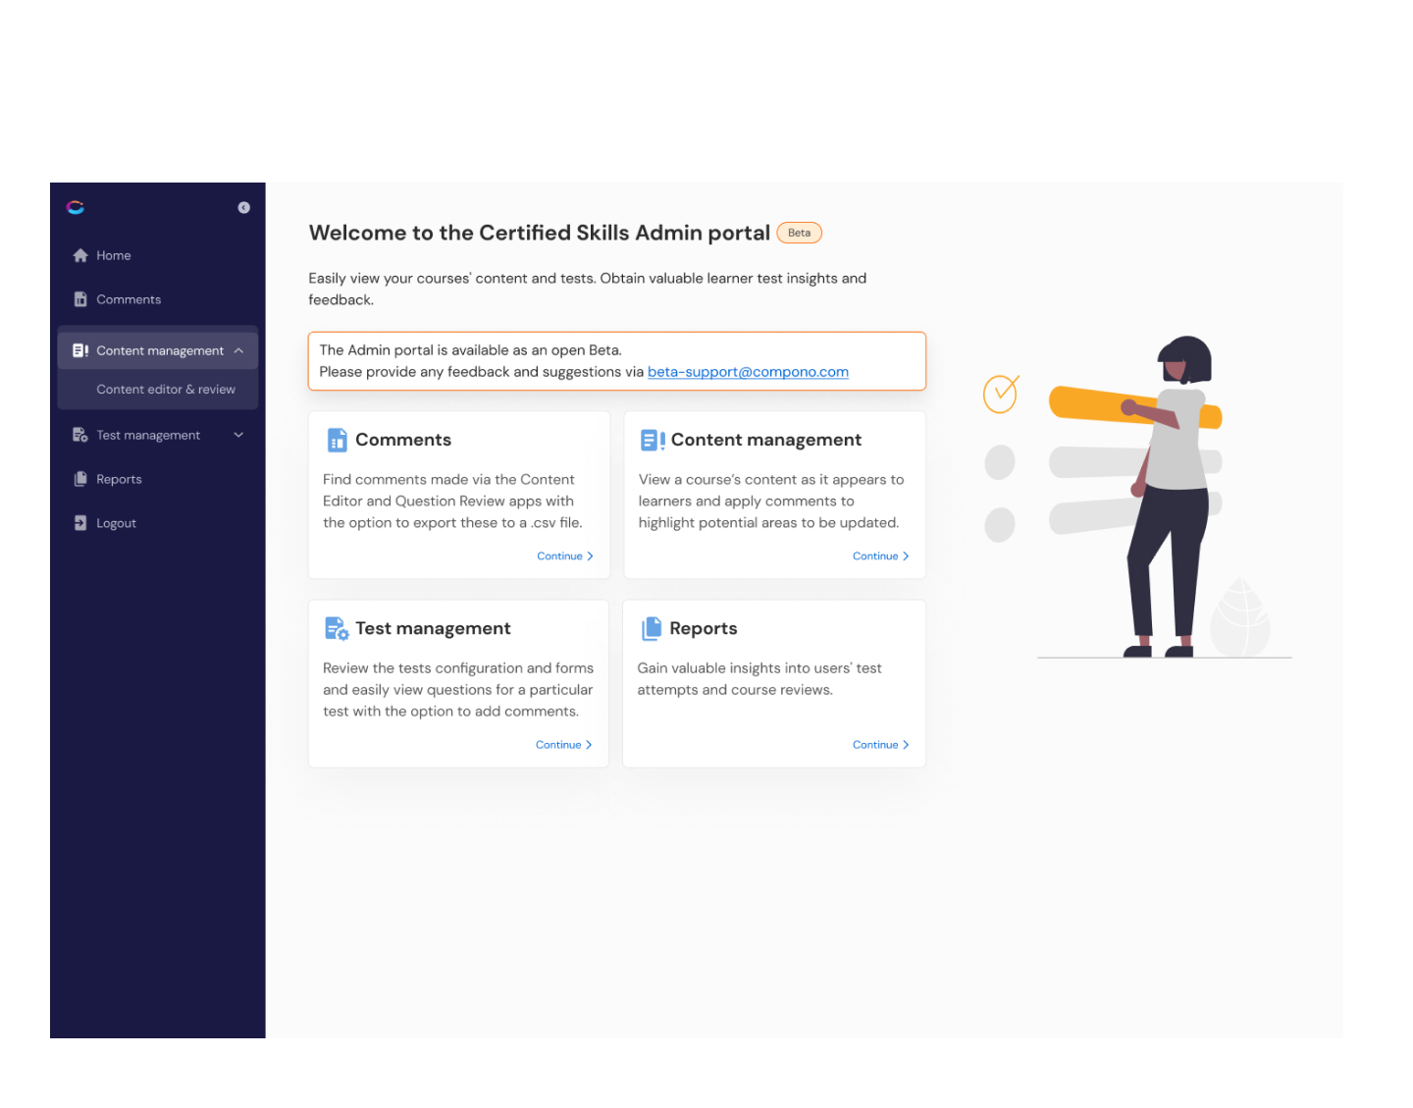1413x1108 pixels.
Task: Open Content editor & review submenu item
Action: (x=166, y=390)
